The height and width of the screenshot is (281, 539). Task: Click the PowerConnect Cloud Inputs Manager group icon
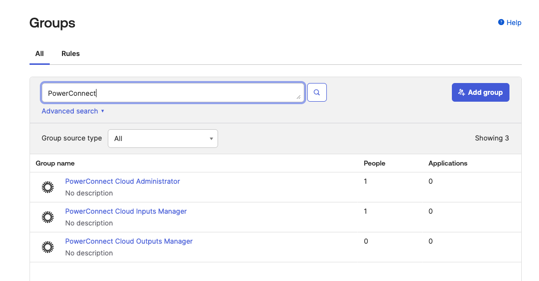tap(47, 217)
